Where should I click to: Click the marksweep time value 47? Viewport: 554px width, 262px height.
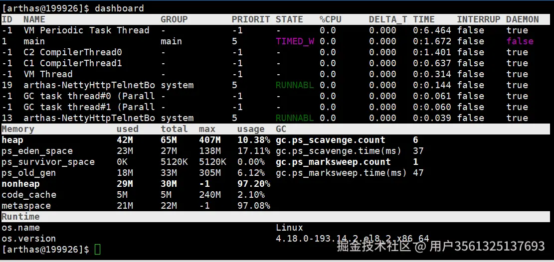(x=418, y=173)
